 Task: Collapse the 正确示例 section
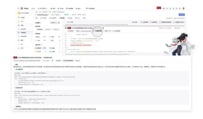click(14, 69)
